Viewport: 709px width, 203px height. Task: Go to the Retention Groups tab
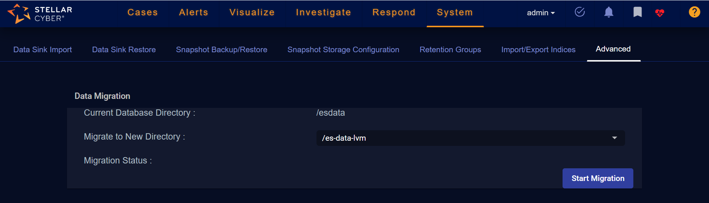pos(450,50)
